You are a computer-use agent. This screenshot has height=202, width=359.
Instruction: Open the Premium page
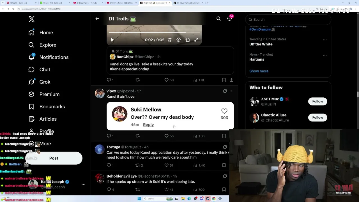click(x=44, y=94)
